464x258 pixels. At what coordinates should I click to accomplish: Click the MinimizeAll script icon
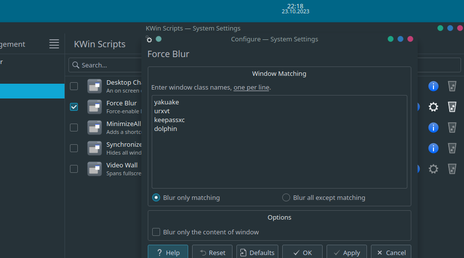(95, 128)
